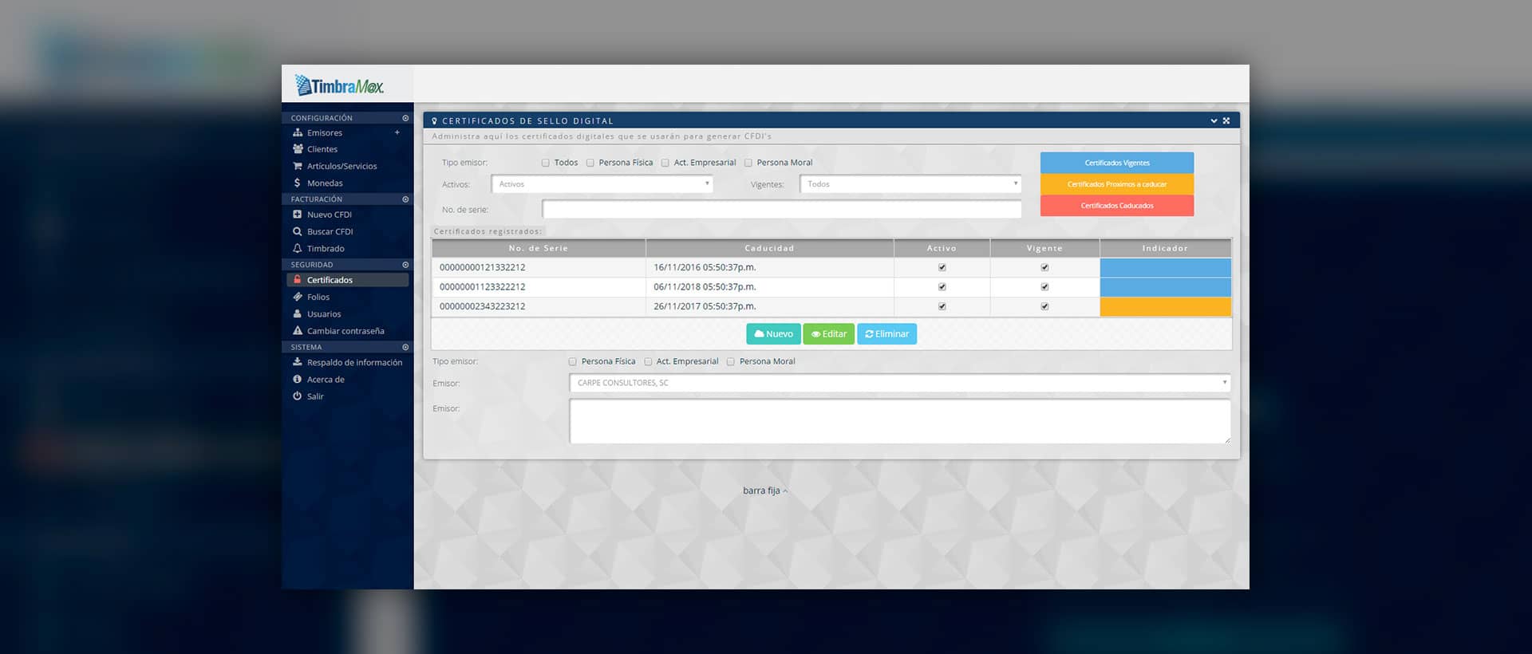The height and width of the screenshot is (654, 1532).
Task: Click the Eliminar button
Action: tap(886, 334)
